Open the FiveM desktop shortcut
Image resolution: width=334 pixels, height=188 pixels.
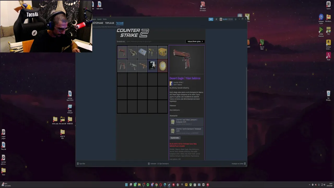click(329, 57)
